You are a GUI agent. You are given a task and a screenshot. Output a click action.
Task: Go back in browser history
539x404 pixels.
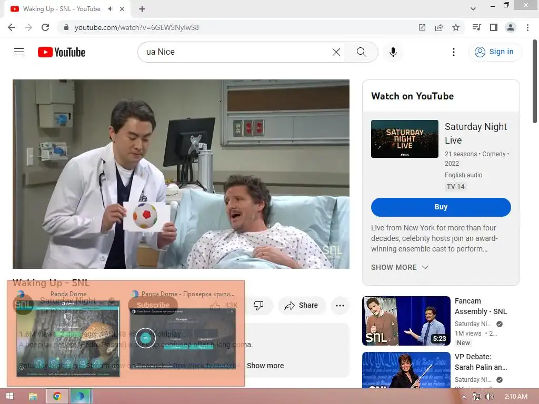12,27
